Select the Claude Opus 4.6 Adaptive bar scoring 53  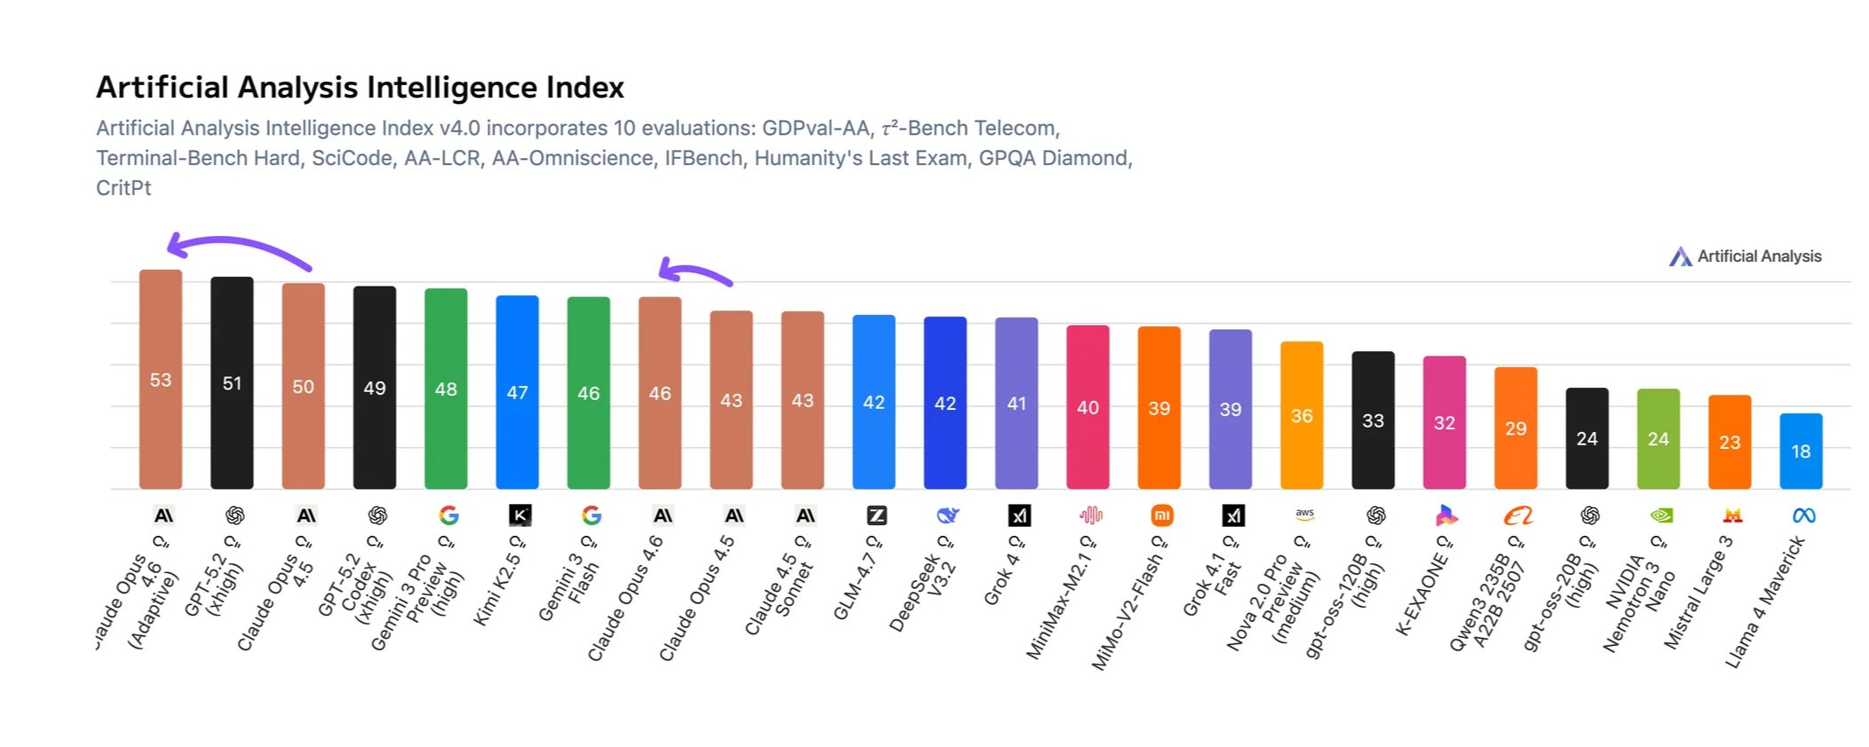161,379
